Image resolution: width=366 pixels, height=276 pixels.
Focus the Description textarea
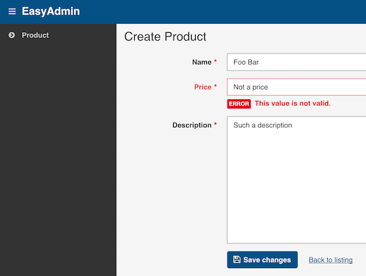click(296, 180)
